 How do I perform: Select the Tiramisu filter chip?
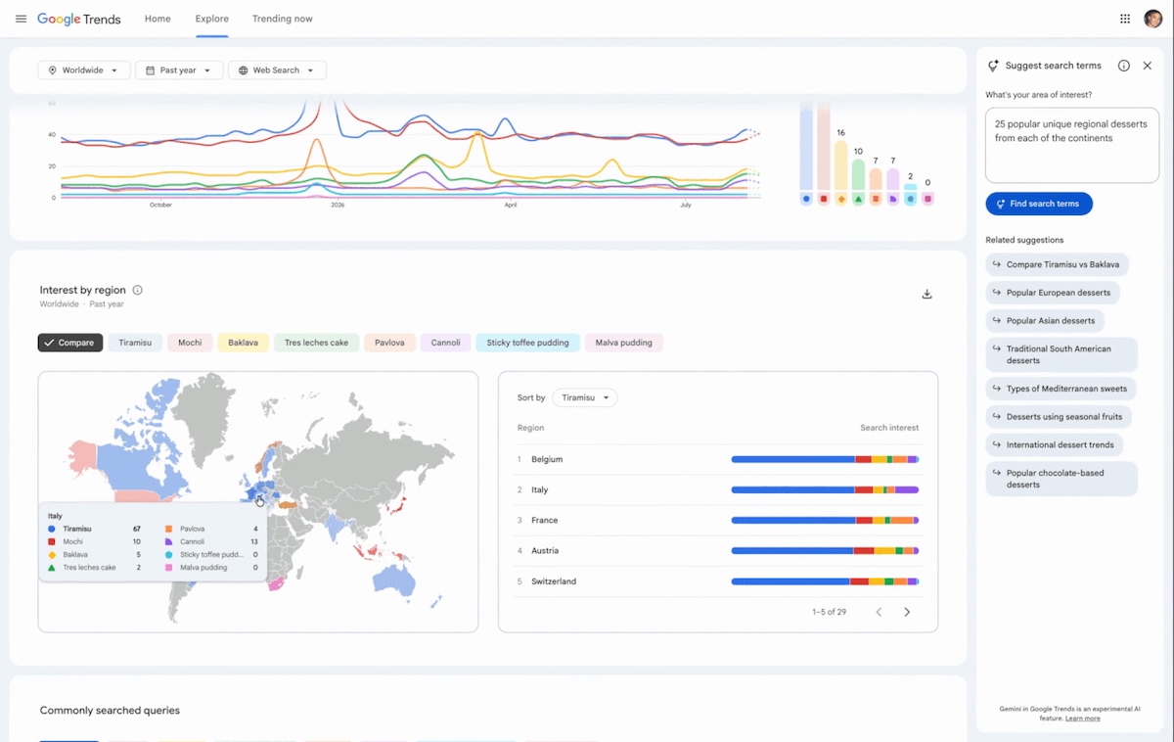(x=135, y=343)
